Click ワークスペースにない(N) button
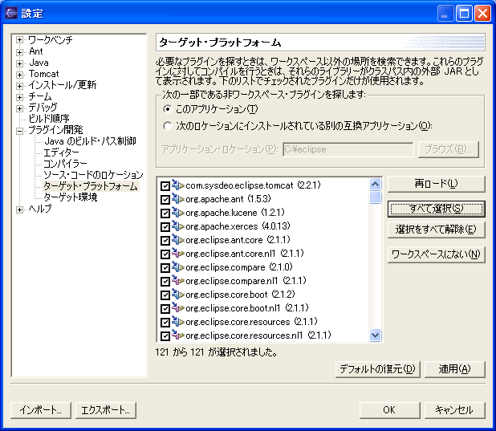Screen dimensions: 496x431 pyautogui.click(x=437, y=254)
